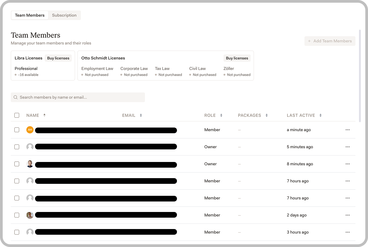Click Buy licenses for Otto Schmidt Licenses
The height and width of the screenshot is (247, 368).
pyautogui.click(x=237, y=58)
